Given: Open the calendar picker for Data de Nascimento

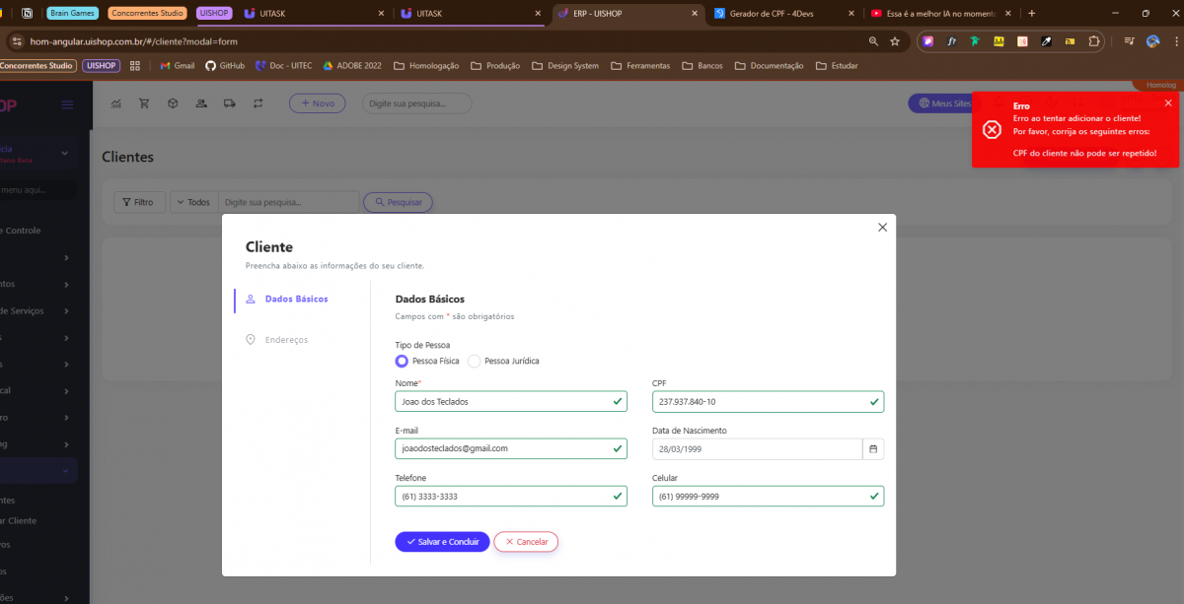Looking at the screenshot, I should (872, 449).
